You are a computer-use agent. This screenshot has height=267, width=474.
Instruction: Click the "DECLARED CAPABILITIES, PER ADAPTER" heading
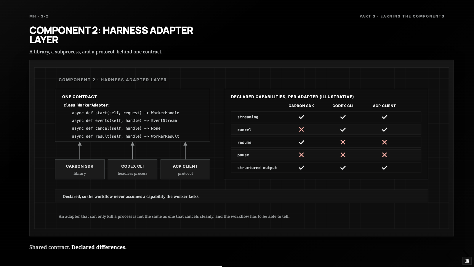pyautogui.click(x=292, y=97)
